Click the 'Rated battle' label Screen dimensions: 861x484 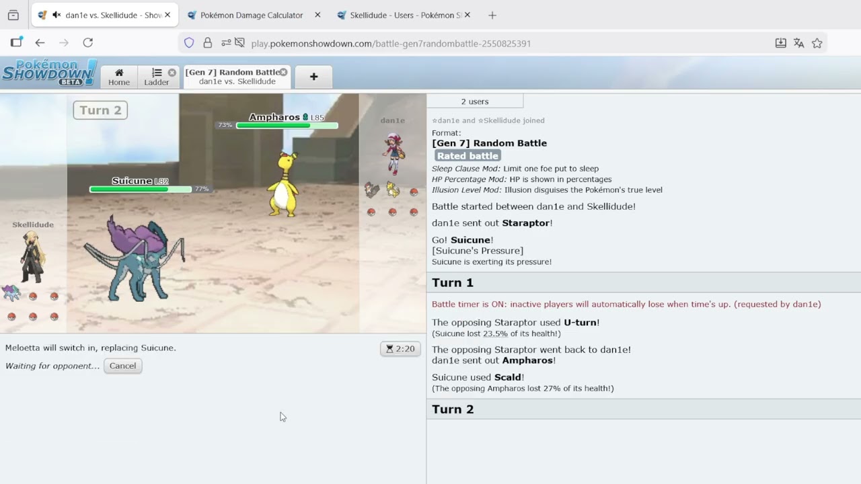click(467, 156)
